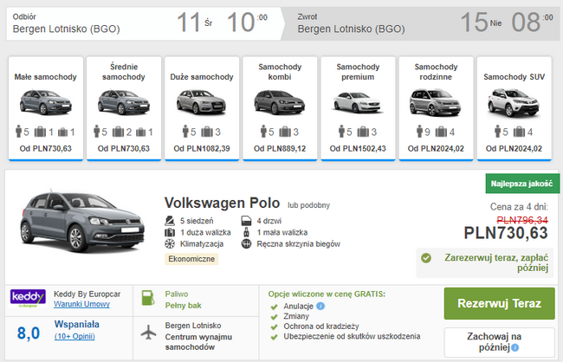Click the Ekonomiczne tag
The image size is (563, 362).
click(191, 259)
